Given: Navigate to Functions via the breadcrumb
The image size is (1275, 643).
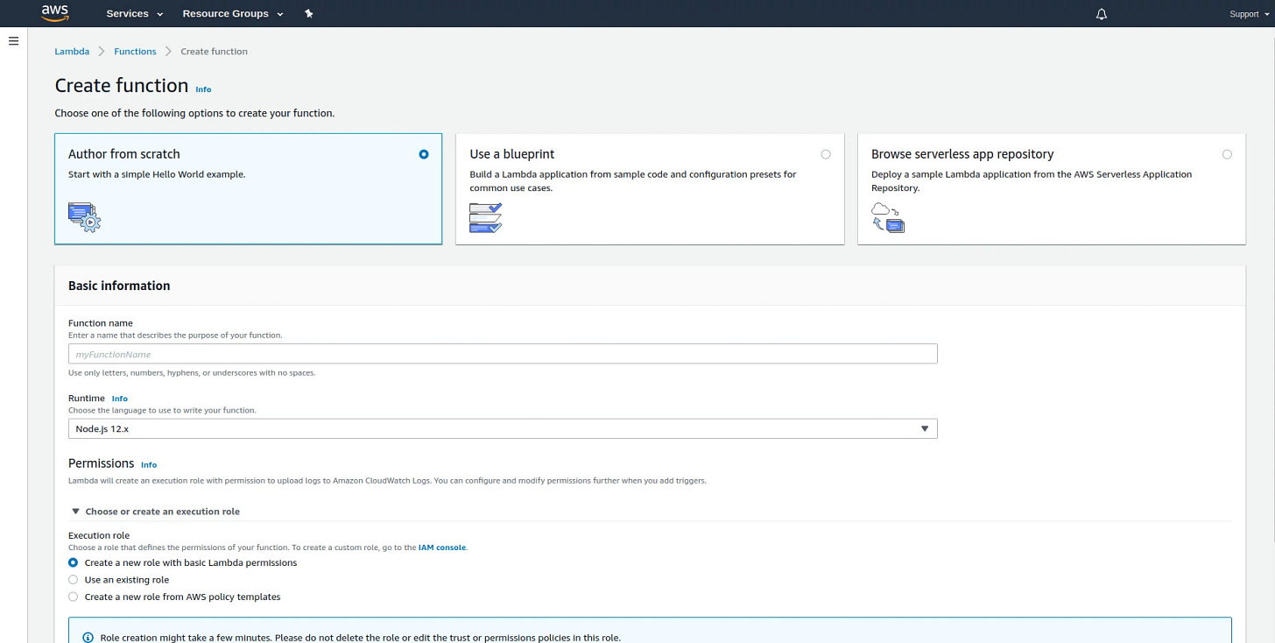Looking at the screenshot, I should [x=135, y=51].
